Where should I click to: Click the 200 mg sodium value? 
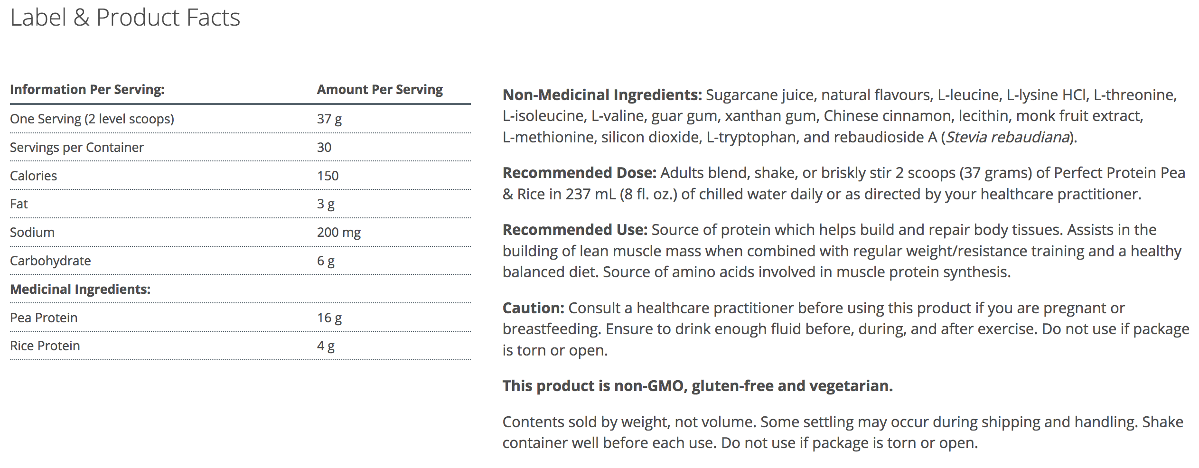pos(339,233)
